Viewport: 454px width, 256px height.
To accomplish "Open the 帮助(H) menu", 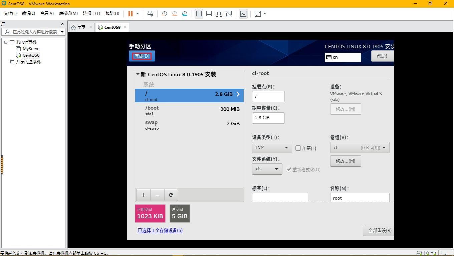I will [112, 13].
